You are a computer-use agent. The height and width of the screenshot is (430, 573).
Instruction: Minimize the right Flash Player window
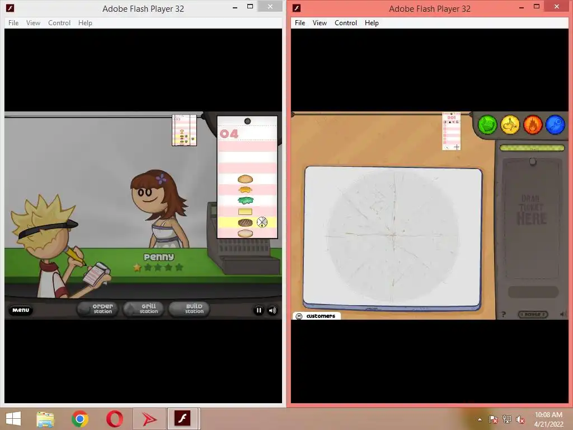[522, 7]
